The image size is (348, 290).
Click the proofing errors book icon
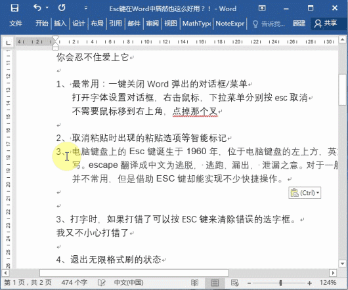coord(101,283)
